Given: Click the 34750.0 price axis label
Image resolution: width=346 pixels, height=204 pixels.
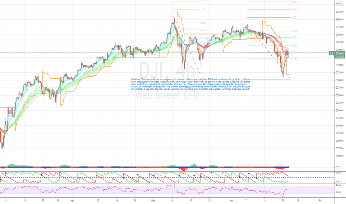Looking at the screenshot, I should coord(340,27).
